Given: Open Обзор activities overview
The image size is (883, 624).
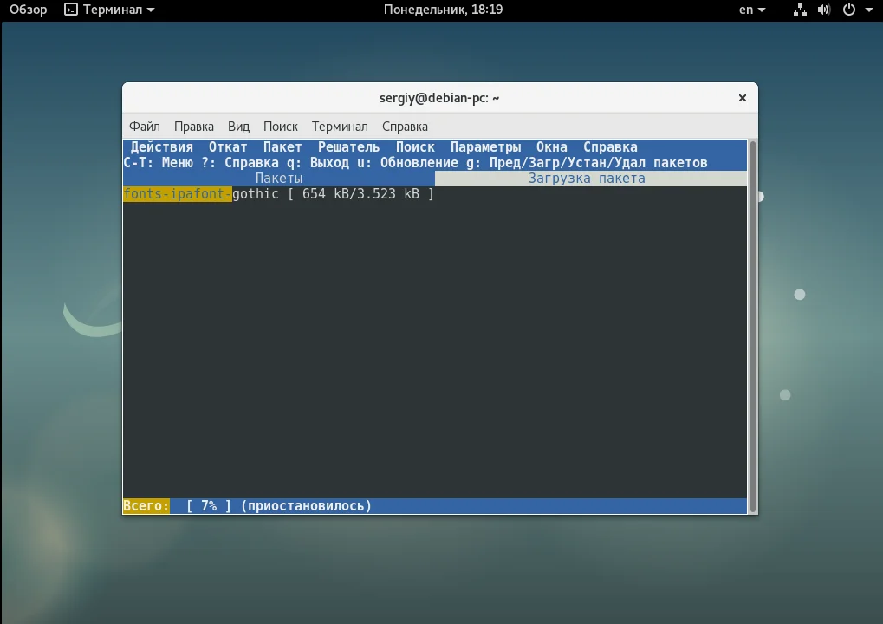Looking at the screenshot, I should [x=28, y=10].
